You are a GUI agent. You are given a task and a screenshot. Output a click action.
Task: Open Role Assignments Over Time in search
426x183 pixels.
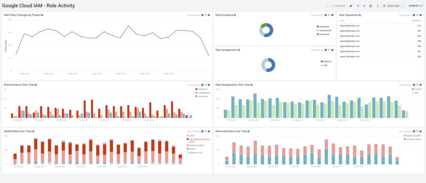[x=252, y=85]
